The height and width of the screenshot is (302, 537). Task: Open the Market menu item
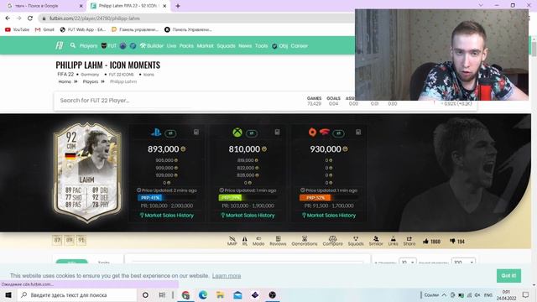point(205,45)
